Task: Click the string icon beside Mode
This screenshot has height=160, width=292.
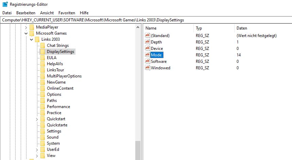Action: pos(147,55)
